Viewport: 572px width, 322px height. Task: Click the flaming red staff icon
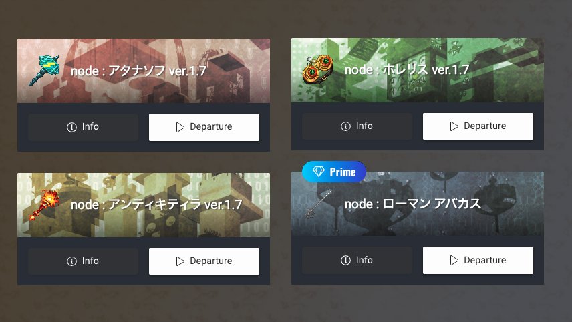(44, 205)
